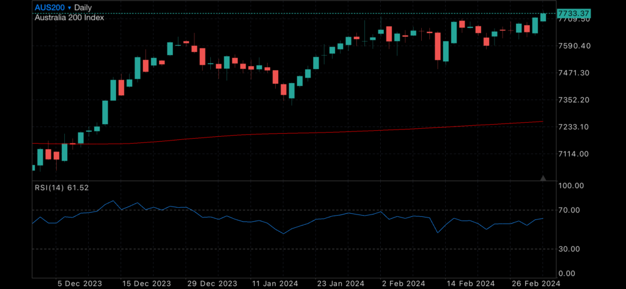Viewport: 626px width, 289px height.
Task: Click the 7471.30 price axis label
Action: pyautogui.click(x=575, y=73)
